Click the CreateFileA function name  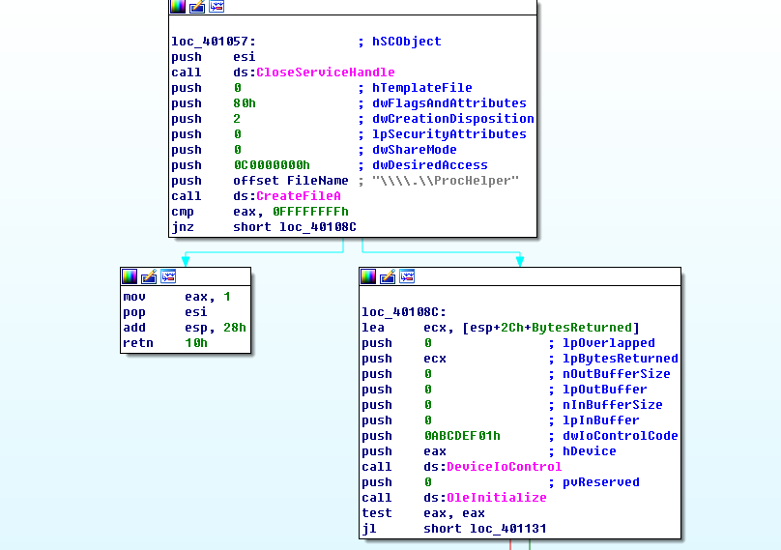tap(299, 196)
